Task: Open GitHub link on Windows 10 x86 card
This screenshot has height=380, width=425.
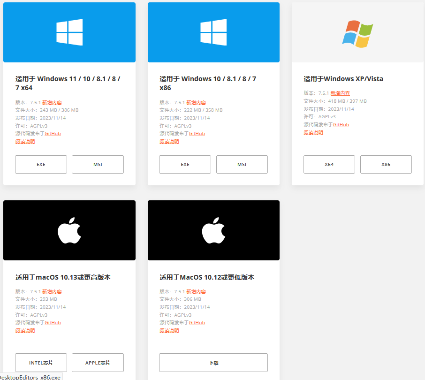Action: point(197,134)
